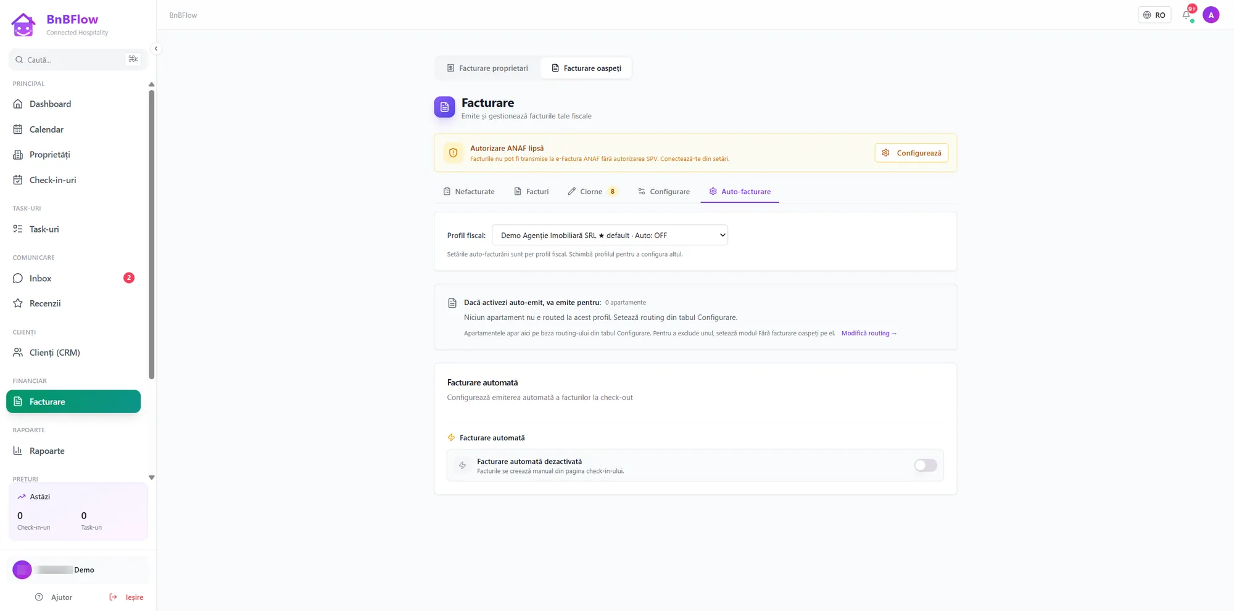This screenshot has width=1234, height=611.
Task: Click sidebar scrollbar down arrow
Action: [x=151, y=478]
